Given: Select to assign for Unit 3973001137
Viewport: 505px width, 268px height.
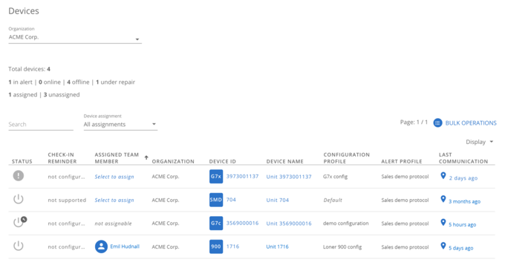Looking at the screenshot, I should pos(114,177).
